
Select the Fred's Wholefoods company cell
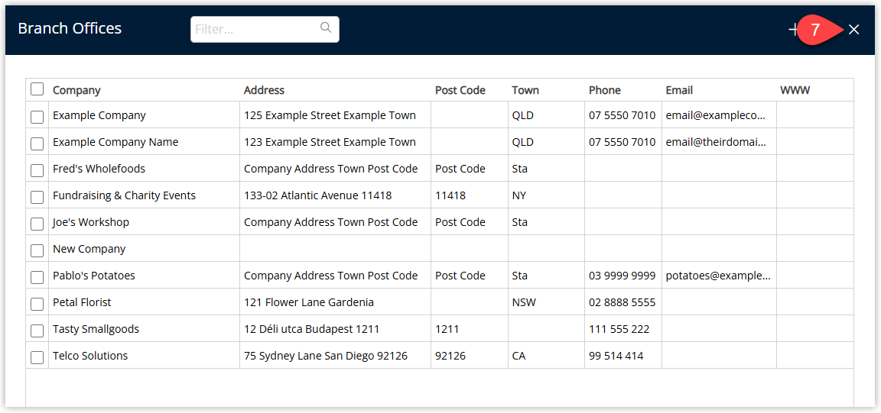pos(99,169)
